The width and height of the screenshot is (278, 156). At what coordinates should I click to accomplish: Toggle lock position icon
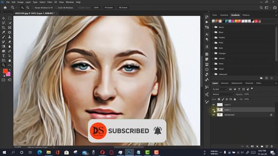pos(227,99)
